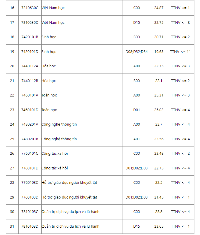Select the score 24.87 cell

tap(159, 8)
